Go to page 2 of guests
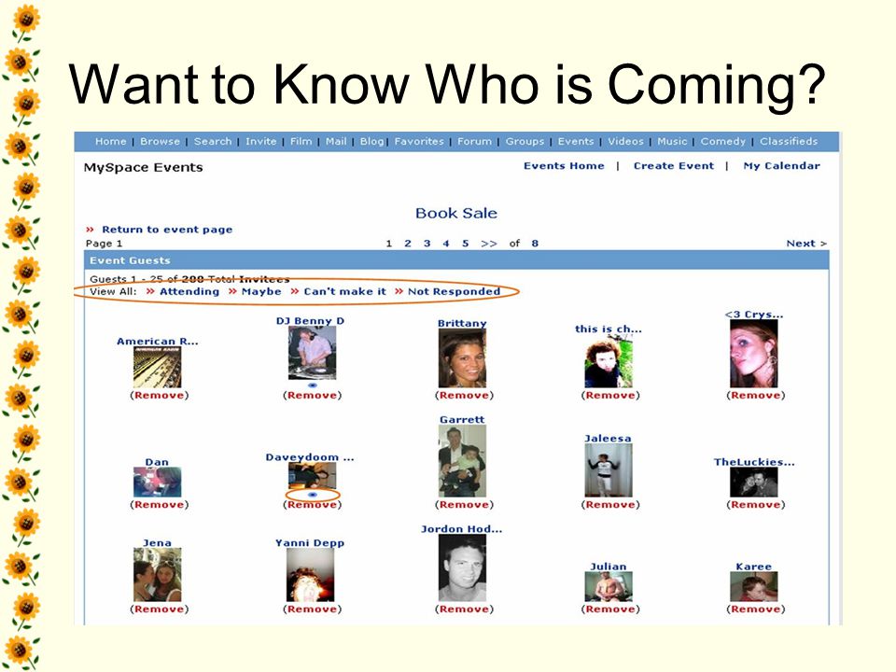Screen dimensions: 896x672 point(408,244)
